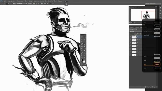Switch to the Инфо tab

[136, 8]
